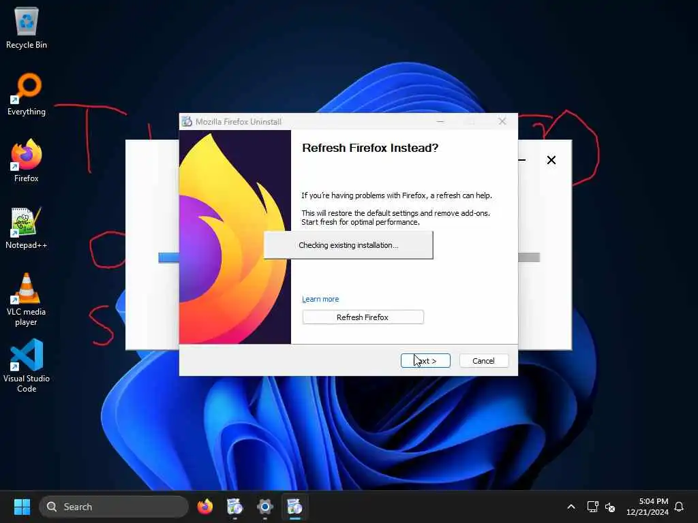Open the Notepad++ desktop shortcut
The image size is (698, 523).
pyautogui.click(x=27, y=227)
